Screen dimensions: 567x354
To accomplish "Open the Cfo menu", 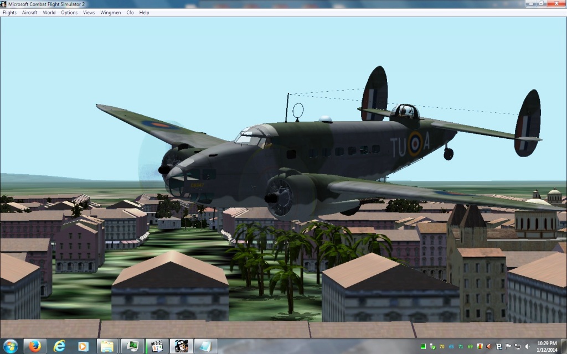I will coord(130,12).
